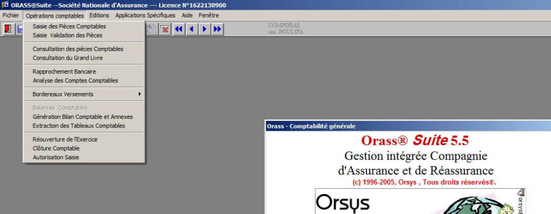The width and height of the screenshot is (551, 214).
Task: Click the ORASS Suite title bar app icon
Action: coord(5,5)
